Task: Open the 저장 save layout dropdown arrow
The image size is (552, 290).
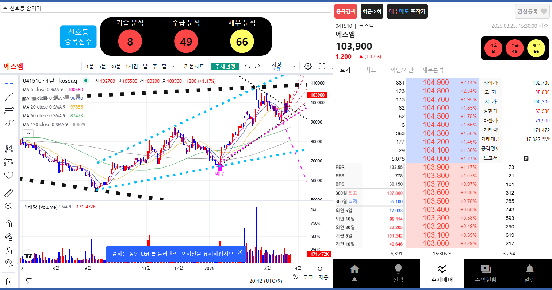Action: (x=294, y=66)
